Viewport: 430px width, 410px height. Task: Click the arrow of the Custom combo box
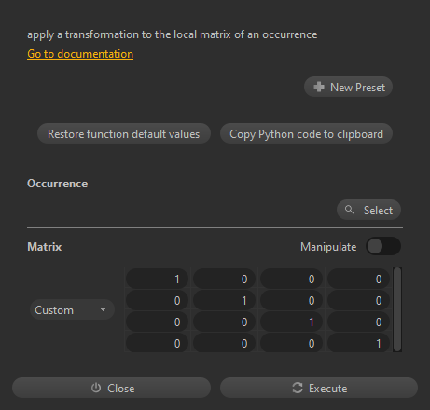[x=103, y=309]
